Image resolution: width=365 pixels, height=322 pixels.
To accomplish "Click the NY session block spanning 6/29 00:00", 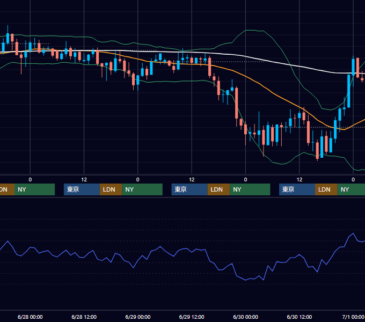I will tap(142, 189).
